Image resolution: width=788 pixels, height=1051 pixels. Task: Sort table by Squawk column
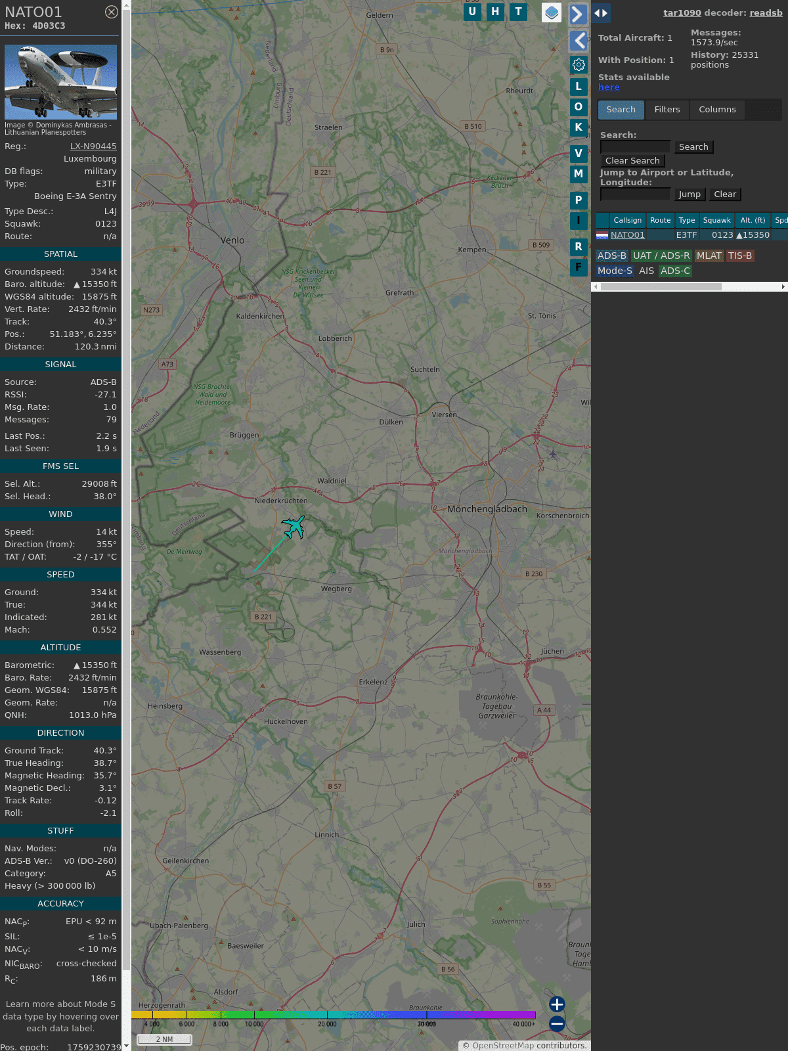[x=717, y=220]
